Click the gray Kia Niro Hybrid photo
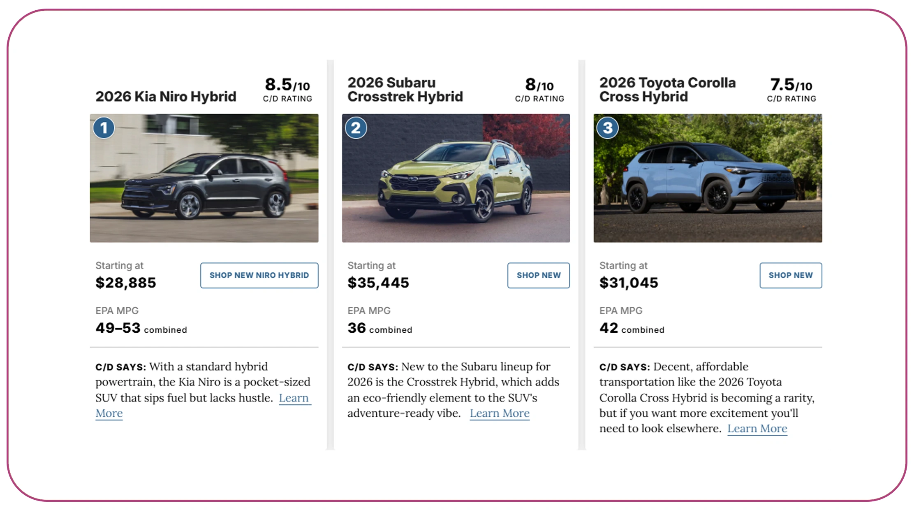 point(204,178)
